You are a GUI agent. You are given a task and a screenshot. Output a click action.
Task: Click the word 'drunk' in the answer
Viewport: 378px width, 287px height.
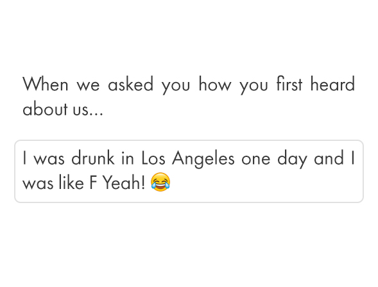(93, 158)
